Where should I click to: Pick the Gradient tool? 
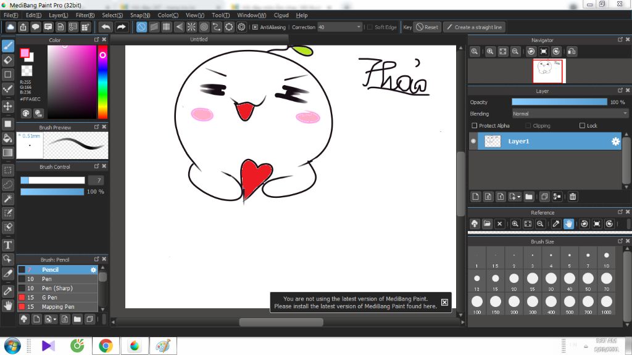tap(8, 153)
